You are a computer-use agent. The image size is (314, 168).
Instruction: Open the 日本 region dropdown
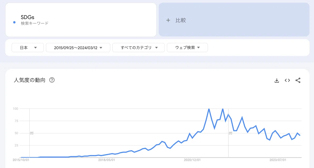[x=28, y=48]
